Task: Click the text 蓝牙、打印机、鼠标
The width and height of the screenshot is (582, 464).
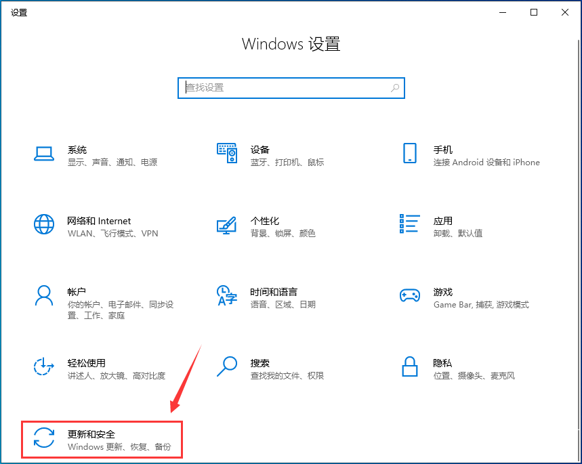Action: pyautogui.click(x=287, y=163)
